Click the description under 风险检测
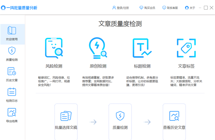Image resolution: width=215 pixels, height=140 pixels. click(x=54, y=81)
